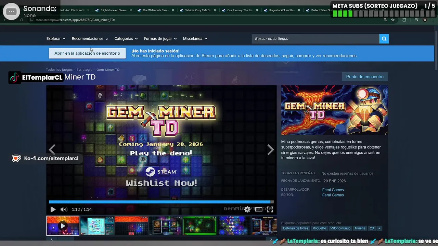Open the lava grid screenshot thumbnail

coord(131,225)
